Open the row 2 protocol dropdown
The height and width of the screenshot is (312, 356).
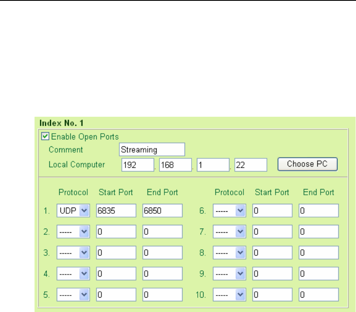point(73,231)
